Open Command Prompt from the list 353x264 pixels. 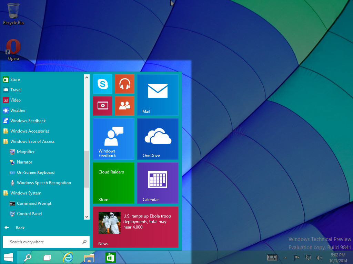pos(43,203)
